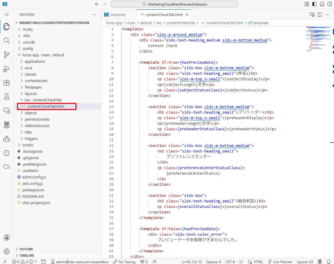334x264 pixels.
Task: Open the sfdx-project.json file
Action: click(57, 203)
